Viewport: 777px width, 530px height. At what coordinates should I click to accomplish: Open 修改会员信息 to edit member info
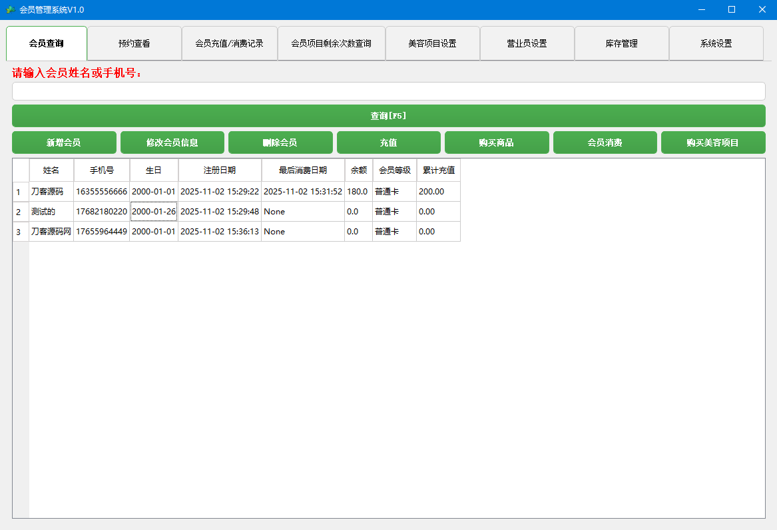tap(172, 142)
